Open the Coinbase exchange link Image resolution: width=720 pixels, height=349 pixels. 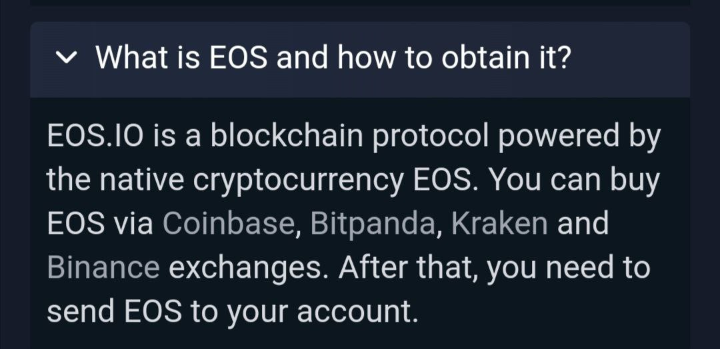(228, 224)
